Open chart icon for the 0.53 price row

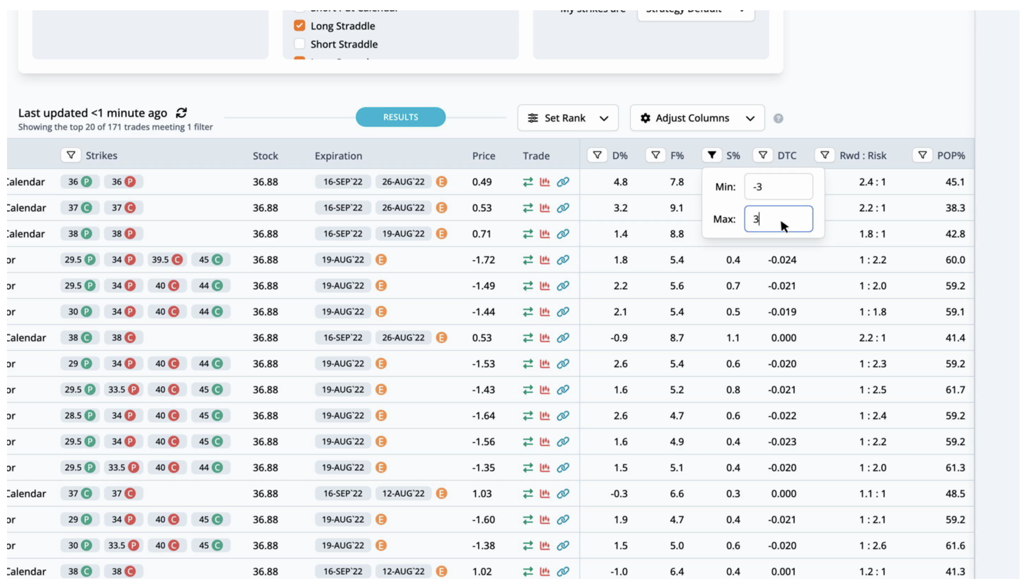click(x=545, y=208)
